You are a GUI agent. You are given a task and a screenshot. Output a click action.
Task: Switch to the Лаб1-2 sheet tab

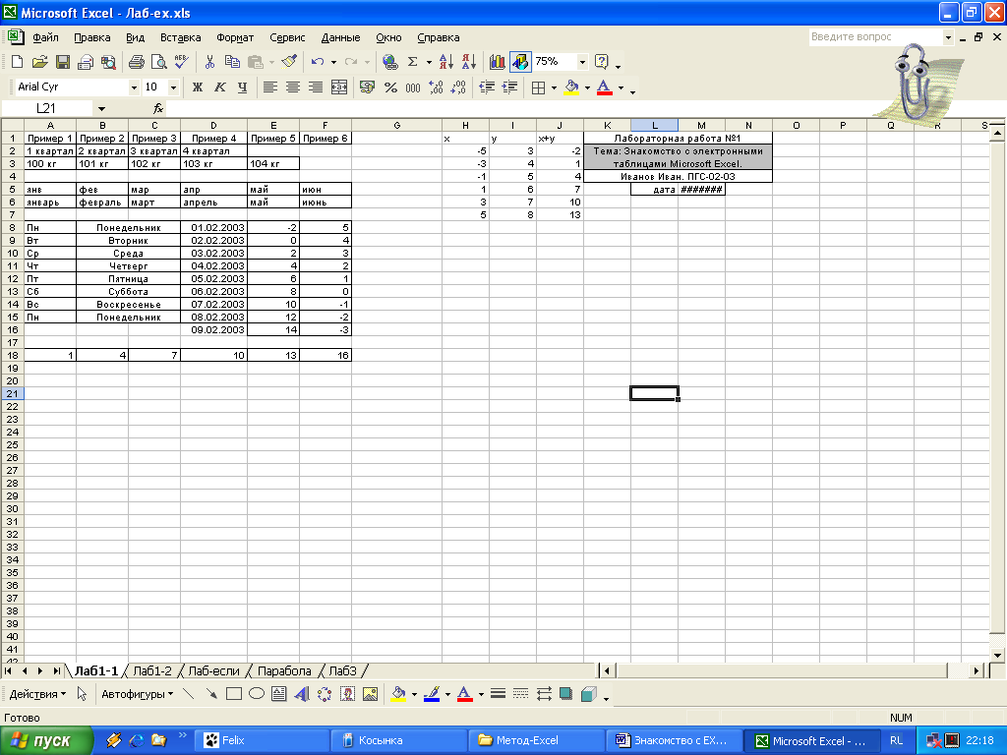[152, 670]
